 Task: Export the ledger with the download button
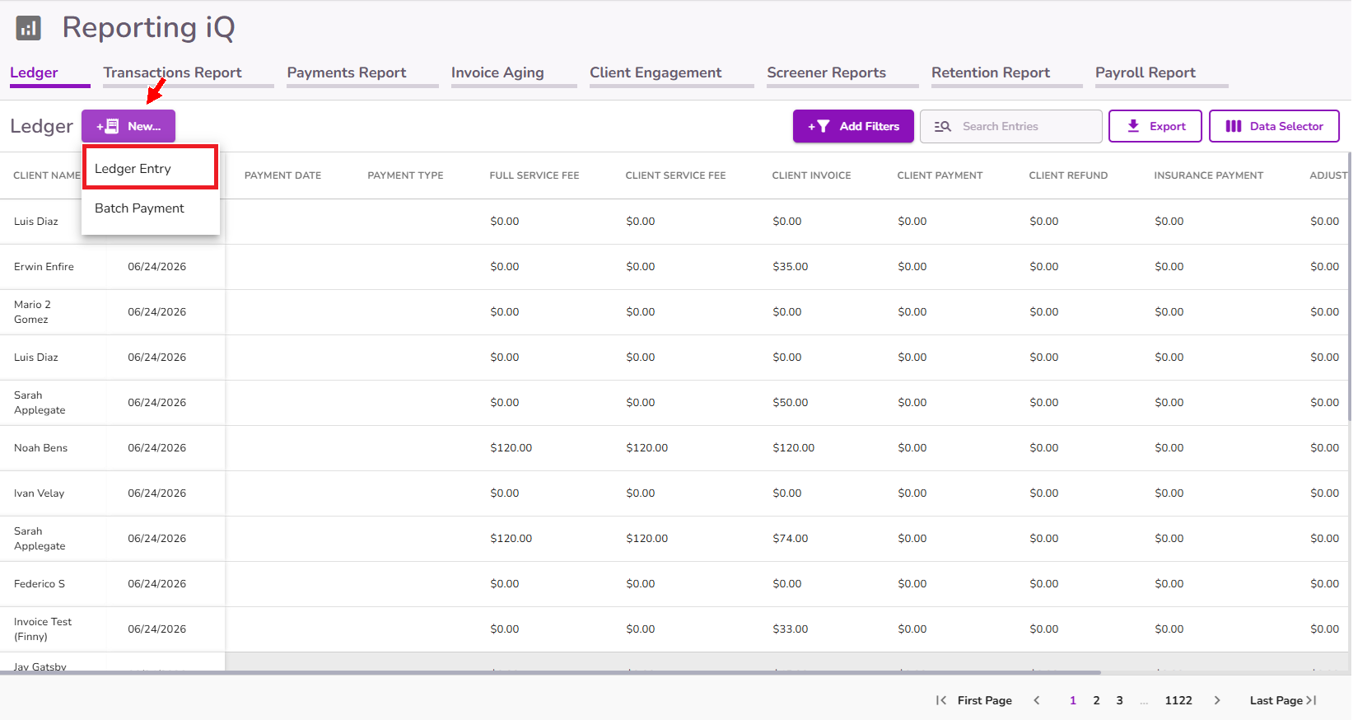(1155, 126)
